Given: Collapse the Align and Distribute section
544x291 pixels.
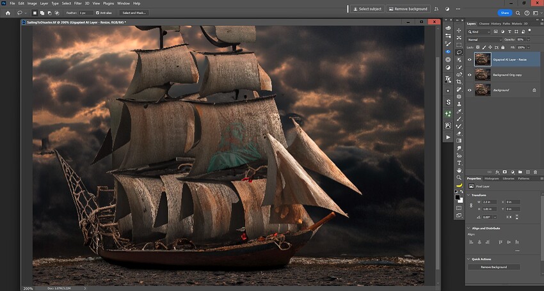Looking at the screenshot, I should pyautogui.click(x=468, y=228).
